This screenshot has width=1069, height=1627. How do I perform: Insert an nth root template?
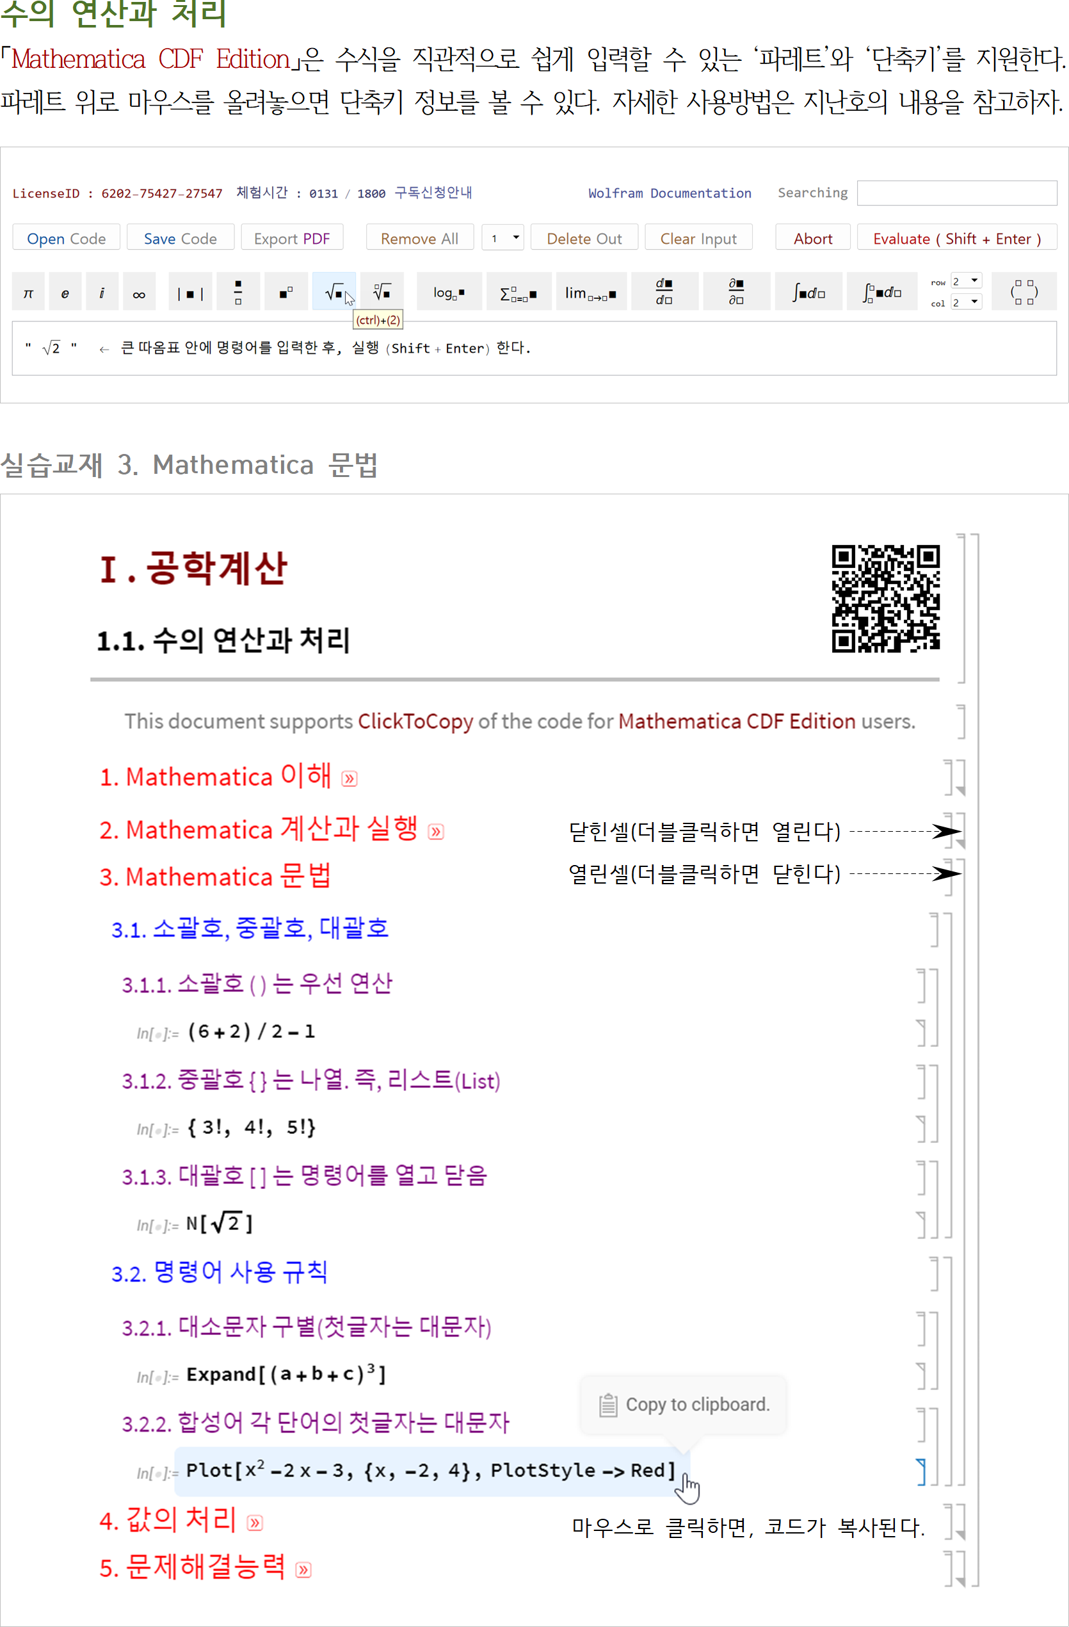(382, 291)
